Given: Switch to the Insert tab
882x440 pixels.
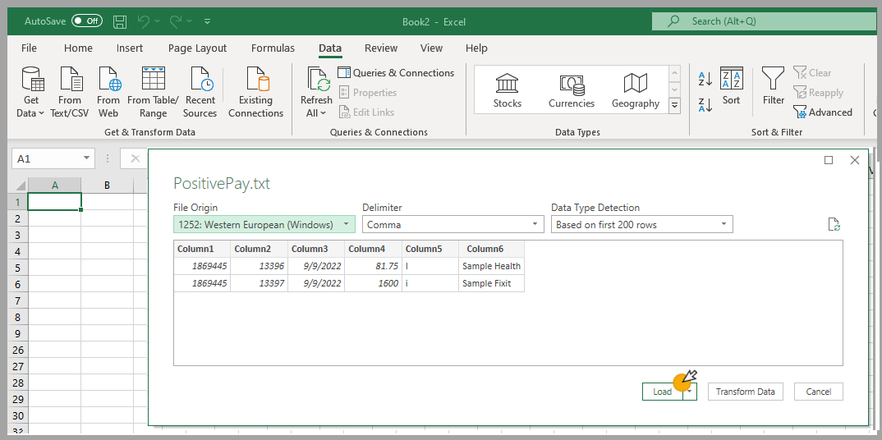Looking at the screenshot, I should [x=130, y=48].
